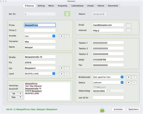Viewport: 143px width, 114px height.
Task: Open the Land dropdown showing BEISPIELLAND
Action: [40, 74]
